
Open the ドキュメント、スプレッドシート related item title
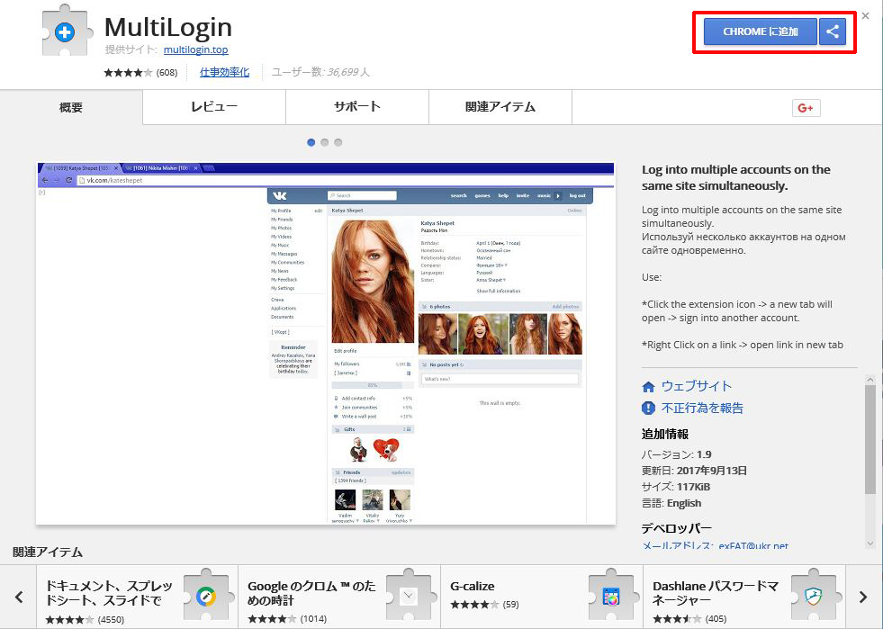click(x=109, y=593)
